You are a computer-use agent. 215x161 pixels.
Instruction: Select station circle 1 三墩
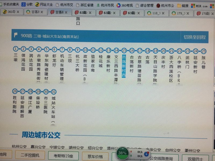[x=16, y=49]
